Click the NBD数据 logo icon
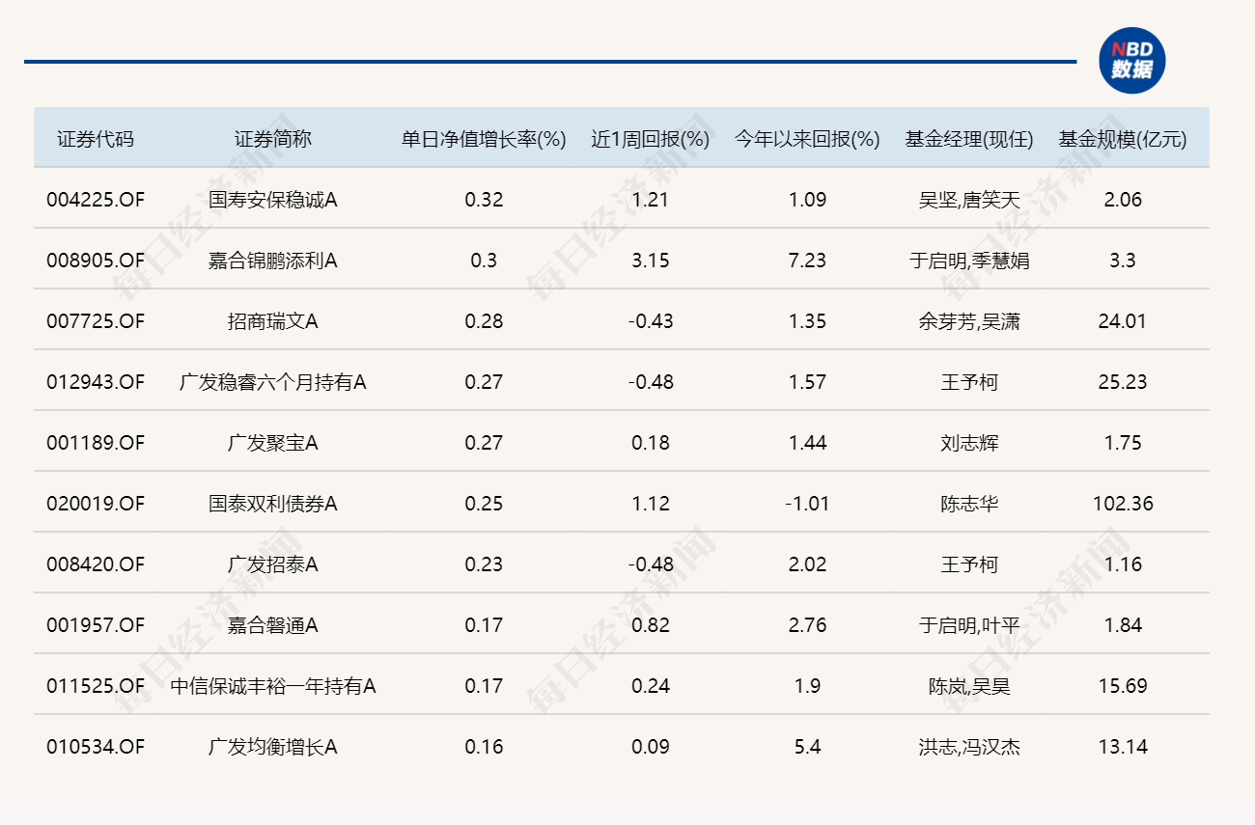Viewport: 1255px width, 825px height. (x=1131, y=61)
